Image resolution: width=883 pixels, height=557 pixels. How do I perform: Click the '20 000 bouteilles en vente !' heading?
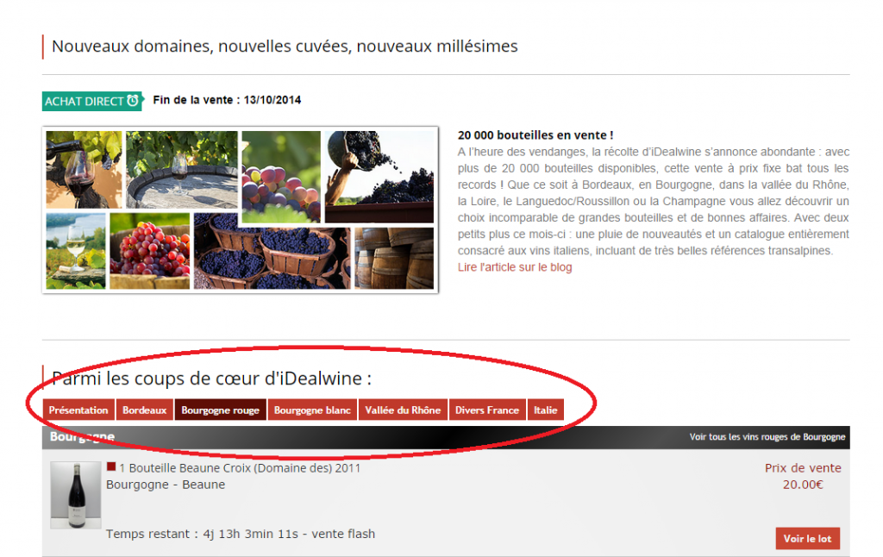coord(535,135)
